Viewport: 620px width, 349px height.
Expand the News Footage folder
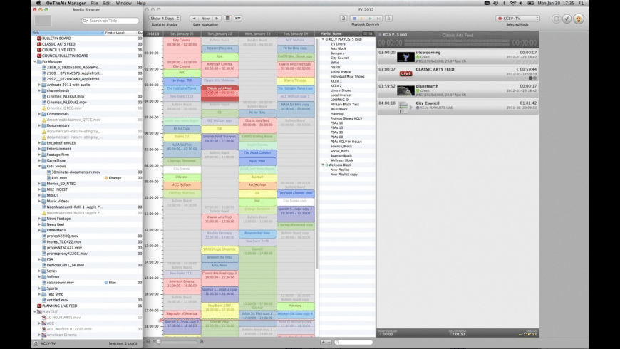pos(39,218)
